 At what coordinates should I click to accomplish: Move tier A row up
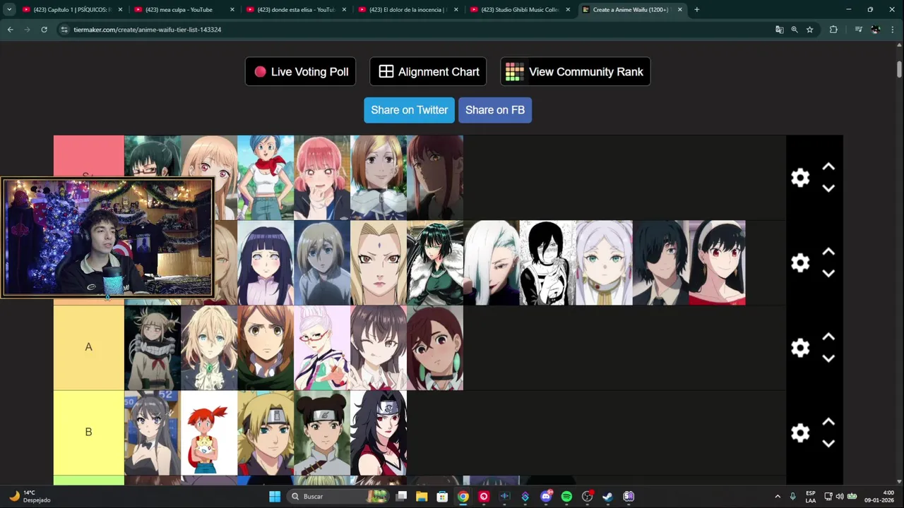coord(828,337)
